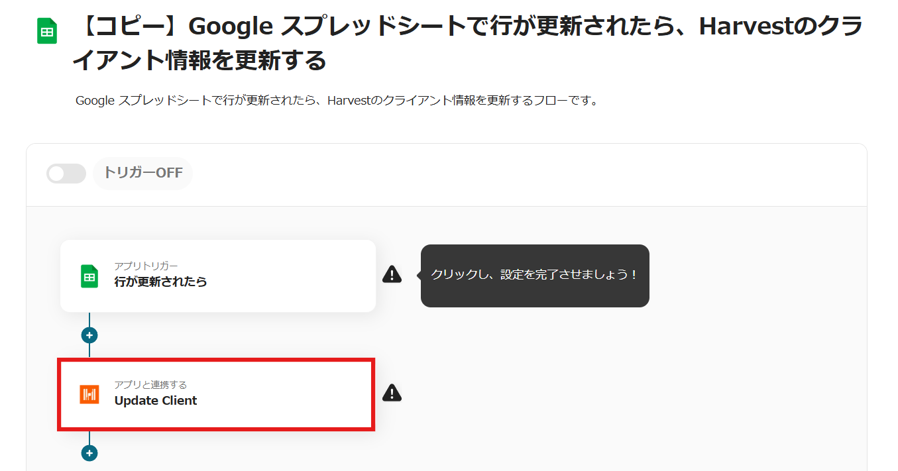Click the アプリと連携する label text

point(150,385)
